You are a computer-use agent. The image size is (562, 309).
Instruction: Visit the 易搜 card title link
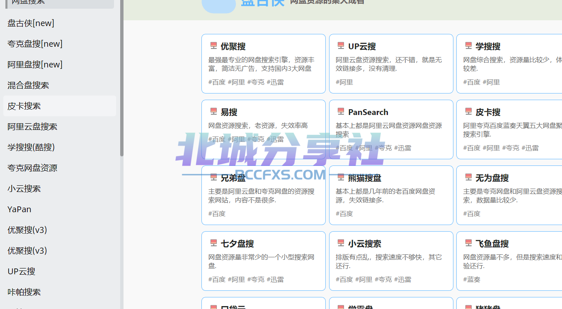(x=229, y=112)
